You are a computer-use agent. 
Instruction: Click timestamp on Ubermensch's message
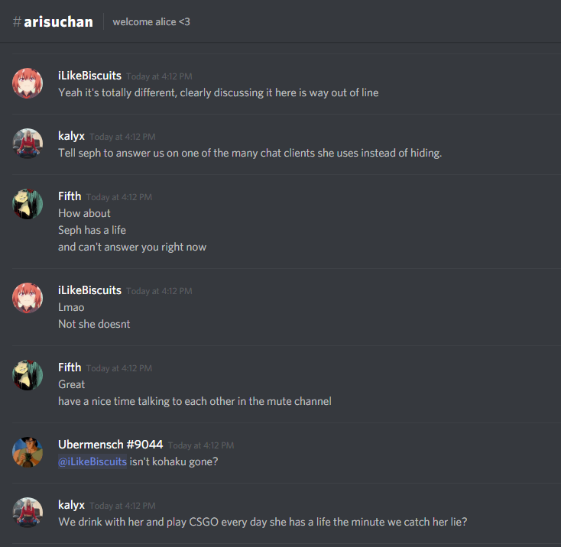201,445
